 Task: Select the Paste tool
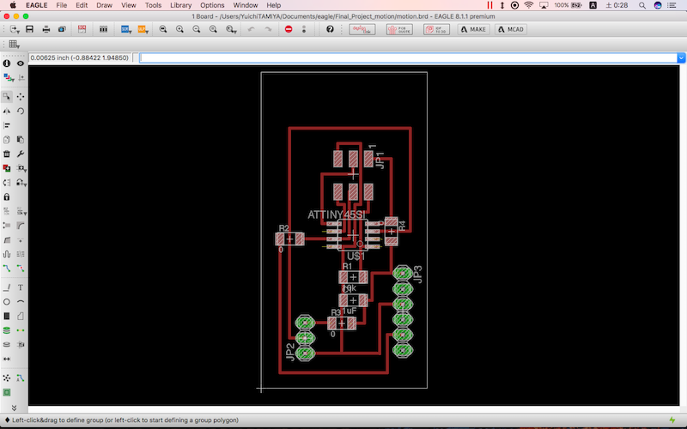click(21, 140)
